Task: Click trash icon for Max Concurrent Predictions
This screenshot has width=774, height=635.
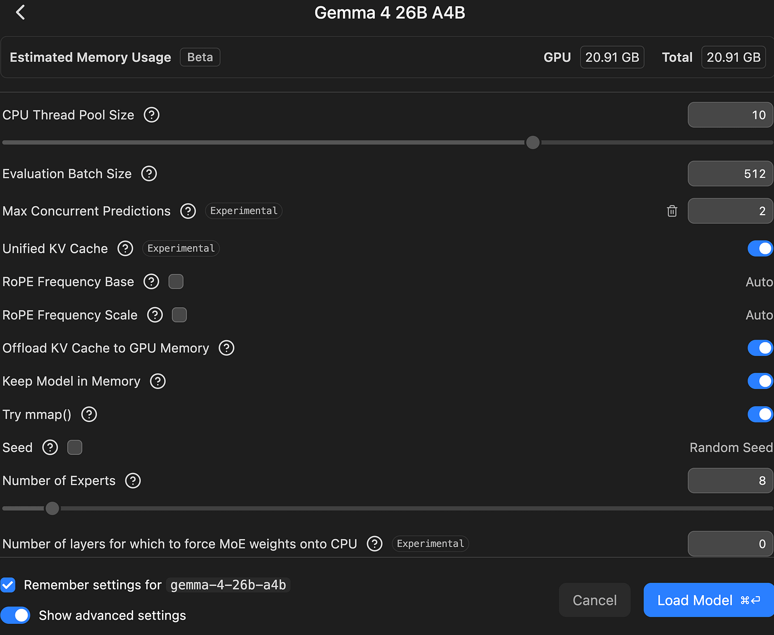Action: pyautogui.click(x=672, y=211)
